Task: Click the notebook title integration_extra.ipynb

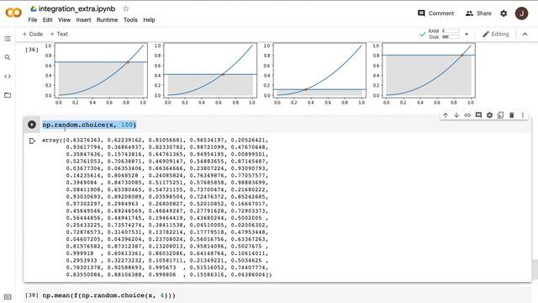Action: (x=76, y=8)
